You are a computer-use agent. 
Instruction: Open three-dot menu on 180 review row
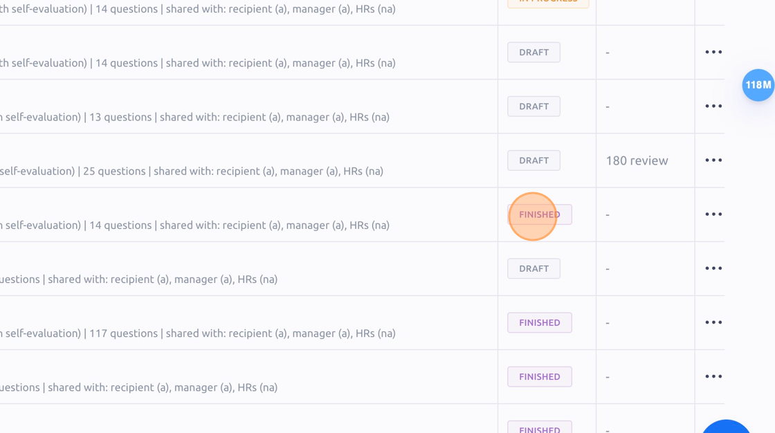(713, 160)
